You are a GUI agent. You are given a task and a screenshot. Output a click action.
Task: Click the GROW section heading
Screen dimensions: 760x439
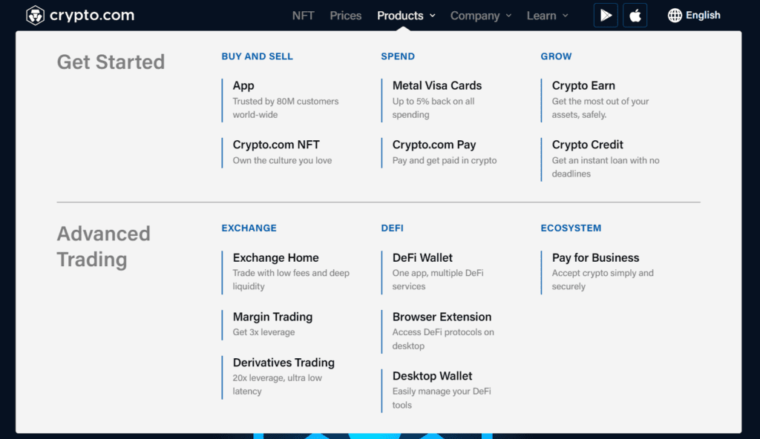tap(556, 56)
